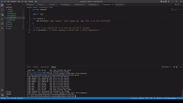Screen dimensions: 183x103
Task: Click main* branch in status bar
Action: click(x=4, y=98)
